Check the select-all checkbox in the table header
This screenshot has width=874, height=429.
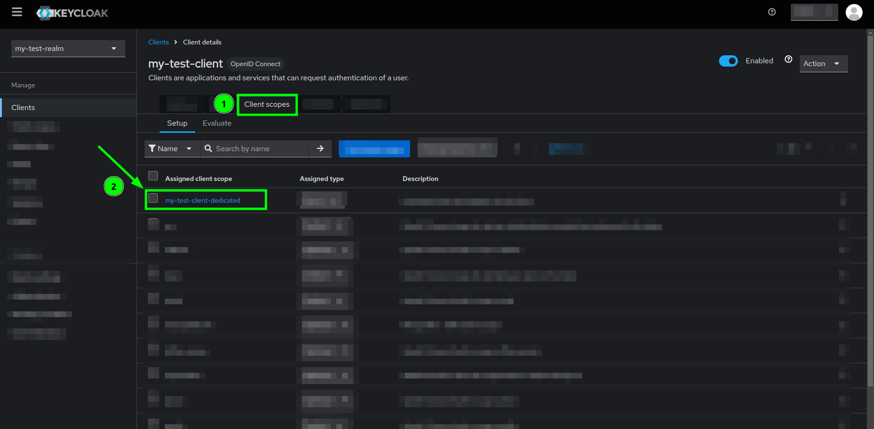pos(153,175)
